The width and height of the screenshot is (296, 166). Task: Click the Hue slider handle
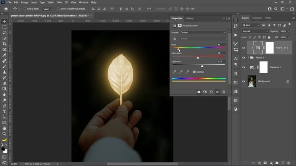point(179,49)
